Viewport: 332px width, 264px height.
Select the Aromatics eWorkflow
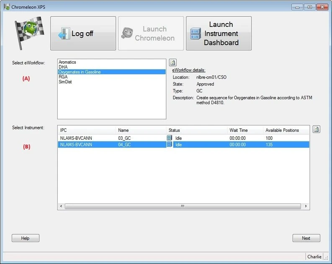point(67,62)
